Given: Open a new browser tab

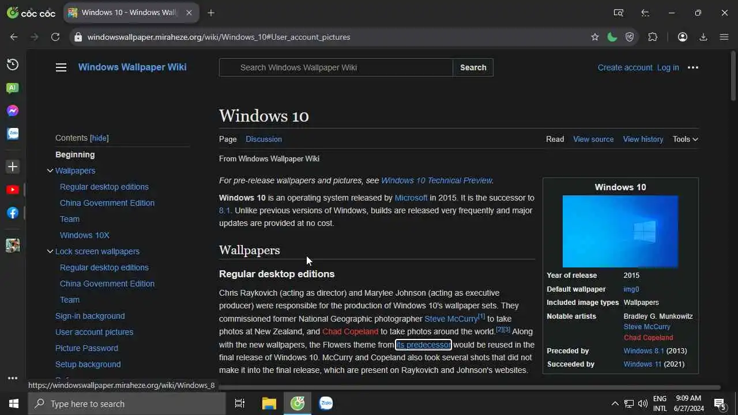Looking at the screenshot, I should [211, 13].
